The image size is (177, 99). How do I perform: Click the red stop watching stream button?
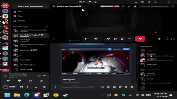(x=140, y=39)
